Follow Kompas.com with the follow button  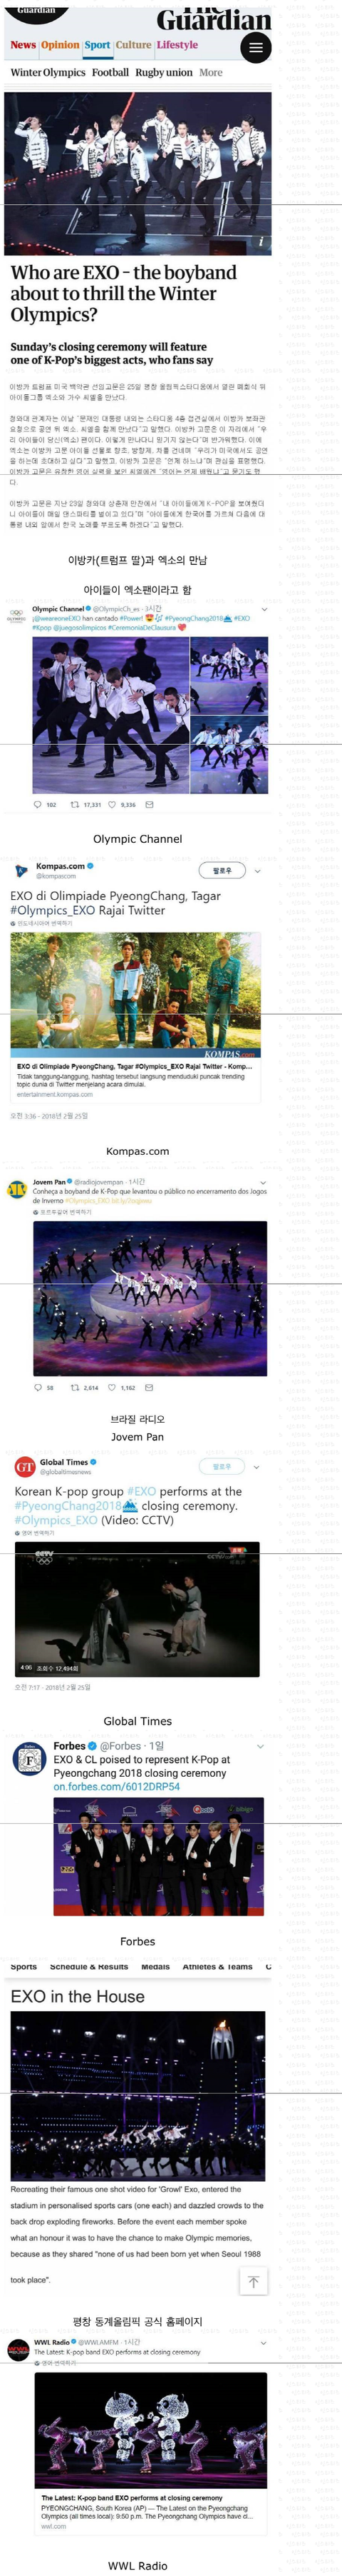(222, 870)
